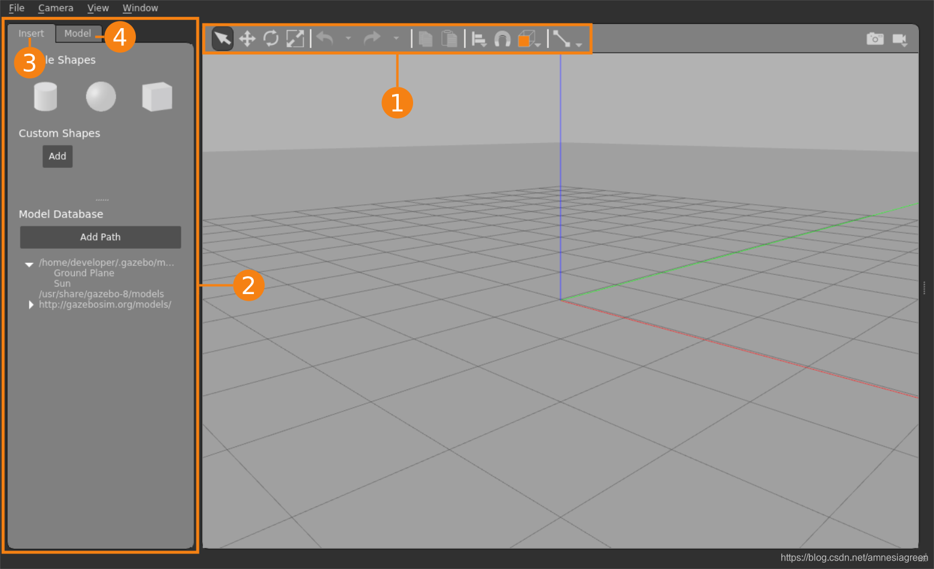This screenshot has width=934, height=569.
Task: Click Add under Custom Shapes
Action: [x=57, y=156]
